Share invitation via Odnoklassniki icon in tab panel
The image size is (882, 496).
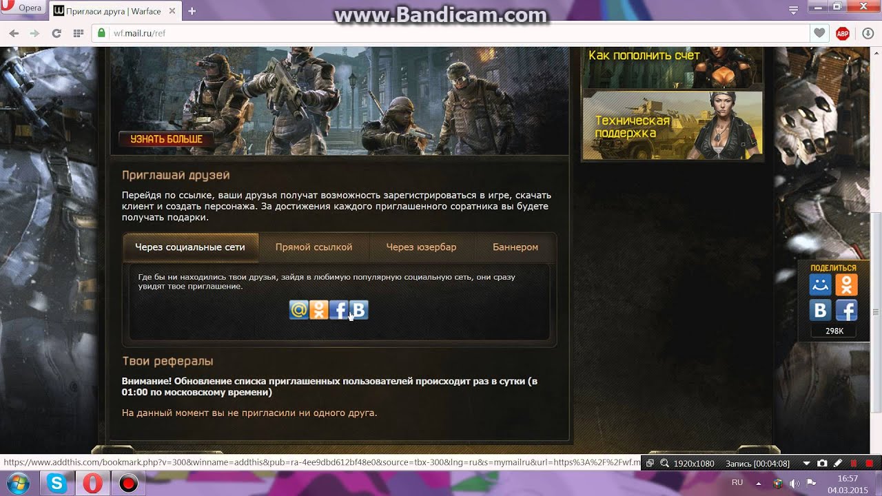pos(318,310)
